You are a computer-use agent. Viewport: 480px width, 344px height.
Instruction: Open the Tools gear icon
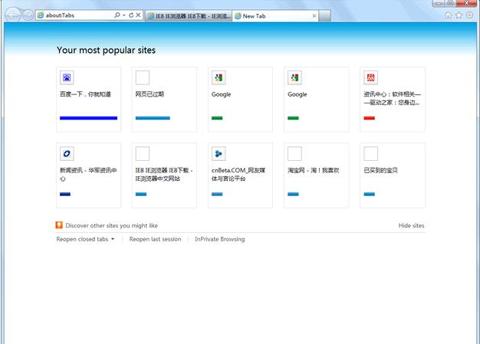[469, 15]
